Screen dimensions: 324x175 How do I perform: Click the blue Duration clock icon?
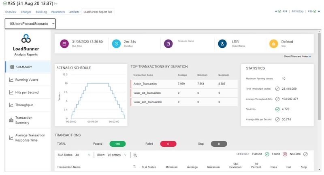116,44
